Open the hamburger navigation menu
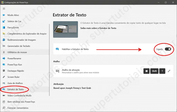The width and height of the screenshot is (177, 112). coord(4,9)
